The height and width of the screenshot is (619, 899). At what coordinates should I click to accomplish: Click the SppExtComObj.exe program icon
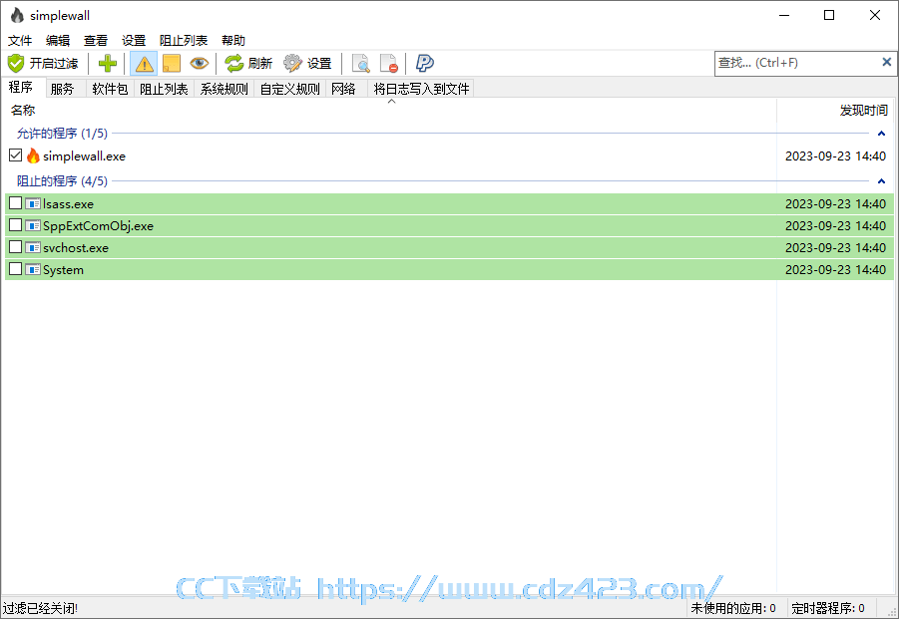33,225
